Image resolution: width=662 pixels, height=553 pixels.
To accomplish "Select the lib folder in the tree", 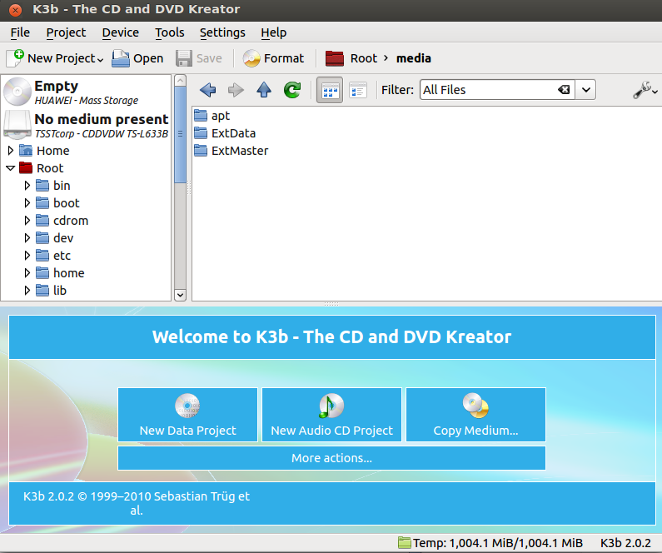I will click(51, 291).
